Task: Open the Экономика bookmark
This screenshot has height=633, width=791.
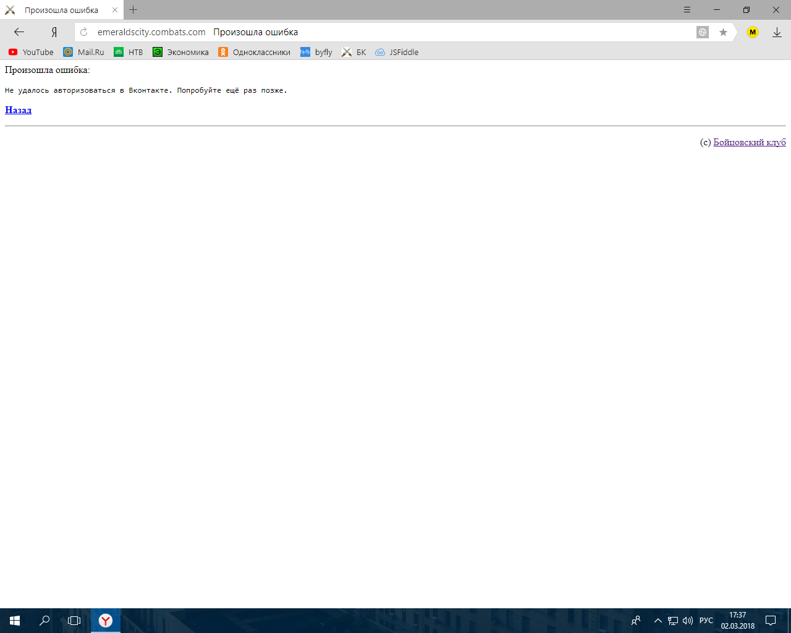Action: point(181,52)
